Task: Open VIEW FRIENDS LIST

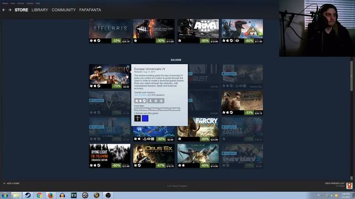Action: (334, 184)
